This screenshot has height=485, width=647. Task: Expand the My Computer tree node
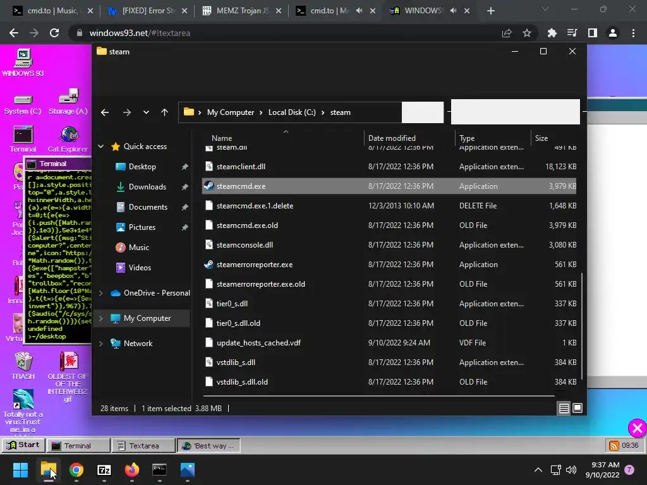(x=100, y=318)
